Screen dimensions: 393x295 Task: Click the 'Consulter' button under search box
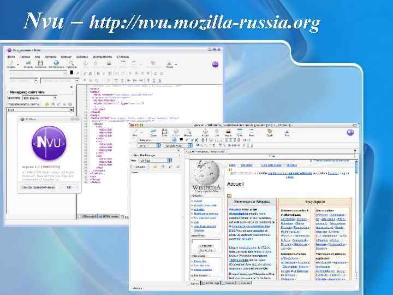(206, 246)
